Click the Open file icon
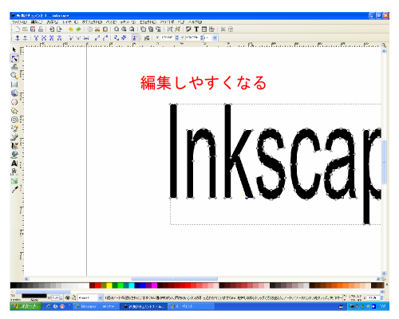The image size is (399, 319). coord(25,30)
